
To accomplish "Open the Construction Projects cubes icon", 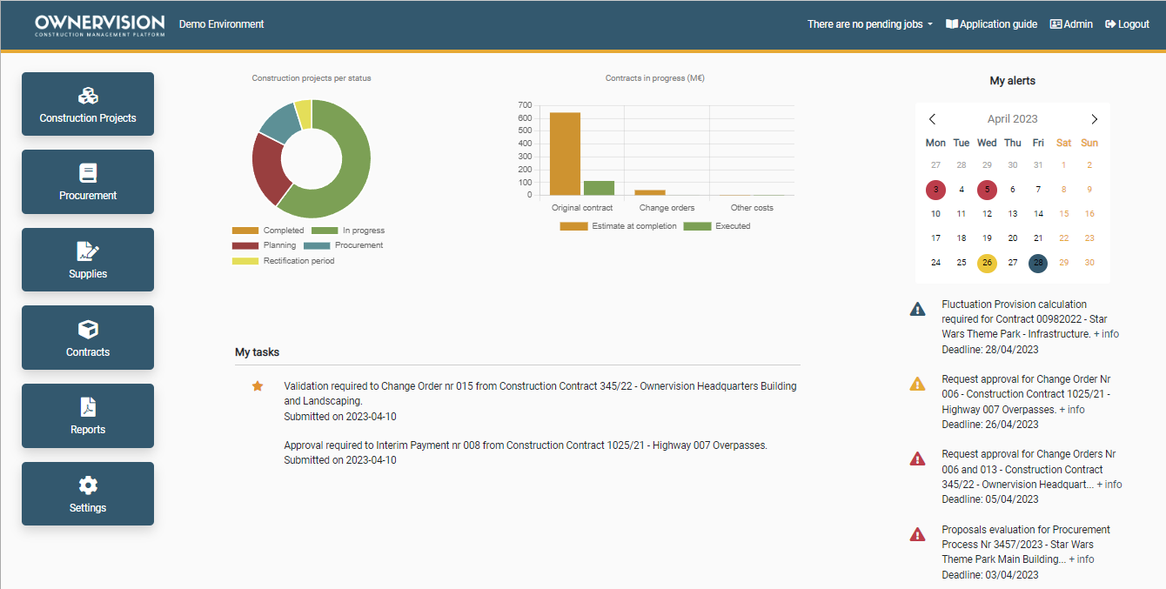I will point(88,97).
